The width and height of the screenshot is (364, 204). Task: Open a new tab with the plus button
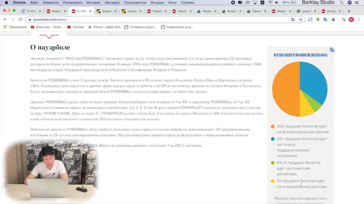coord(349,11)
